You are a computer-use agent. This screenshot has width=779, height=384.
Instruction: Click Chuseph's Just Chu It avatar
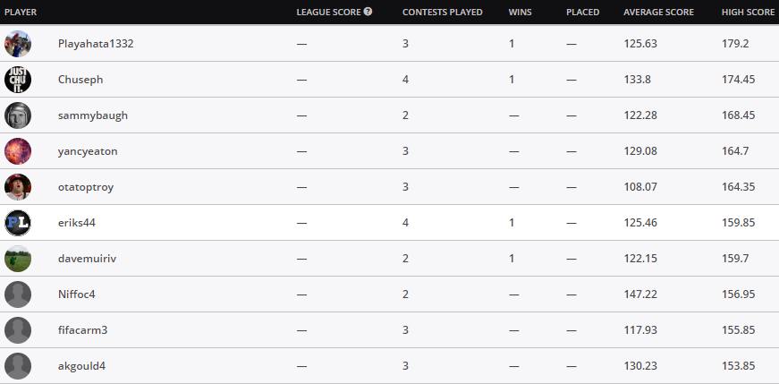click(x=18, y=80)
